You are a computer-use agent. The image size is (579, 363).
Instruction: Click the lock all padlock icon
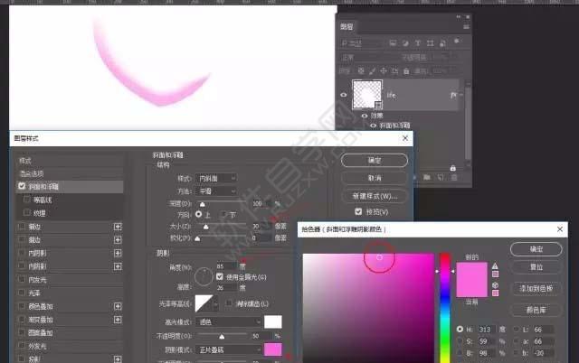406,71
